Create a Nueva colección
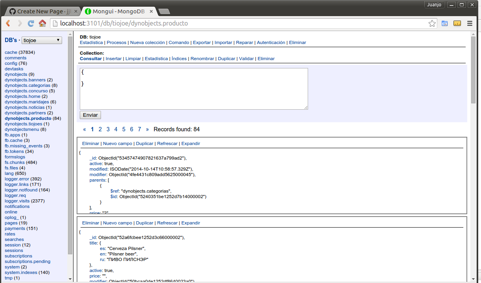The image size is (481, 283). [147, 42]
